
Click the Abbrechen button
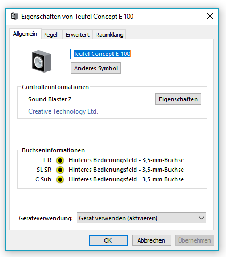[151, 240]
